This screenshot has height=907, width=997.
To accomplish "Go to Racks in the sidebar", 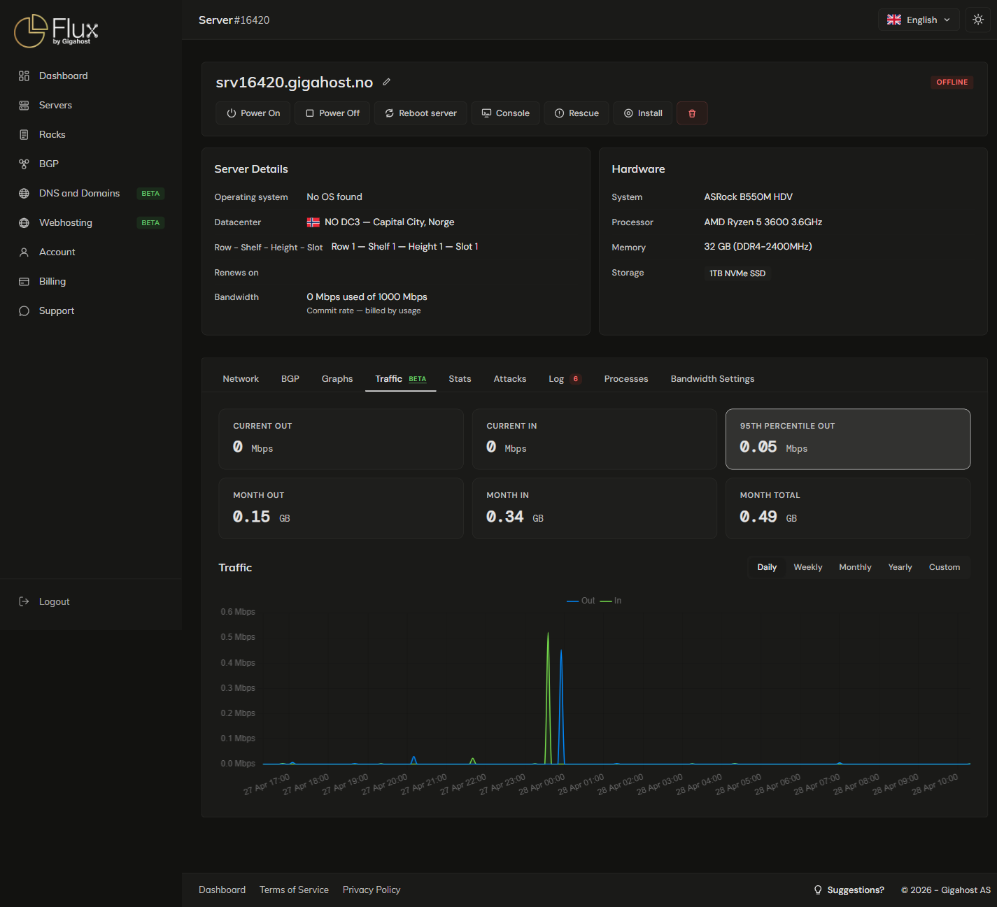I will tap(52, 134).
